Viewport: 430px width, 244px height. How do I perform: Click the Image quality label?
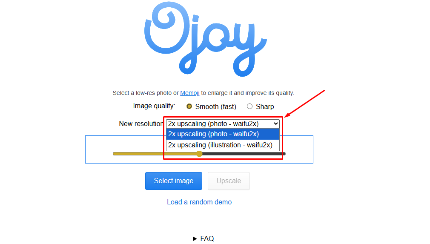click(154, 106)
